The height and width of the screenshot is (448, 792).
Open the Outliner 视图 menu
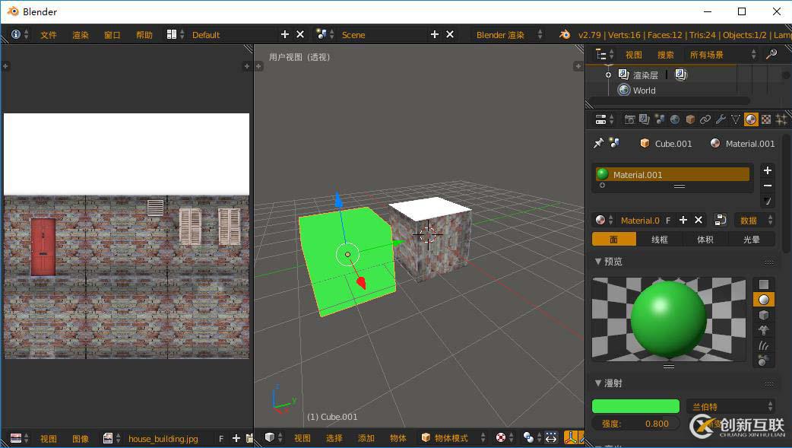(x=633, y=55)
